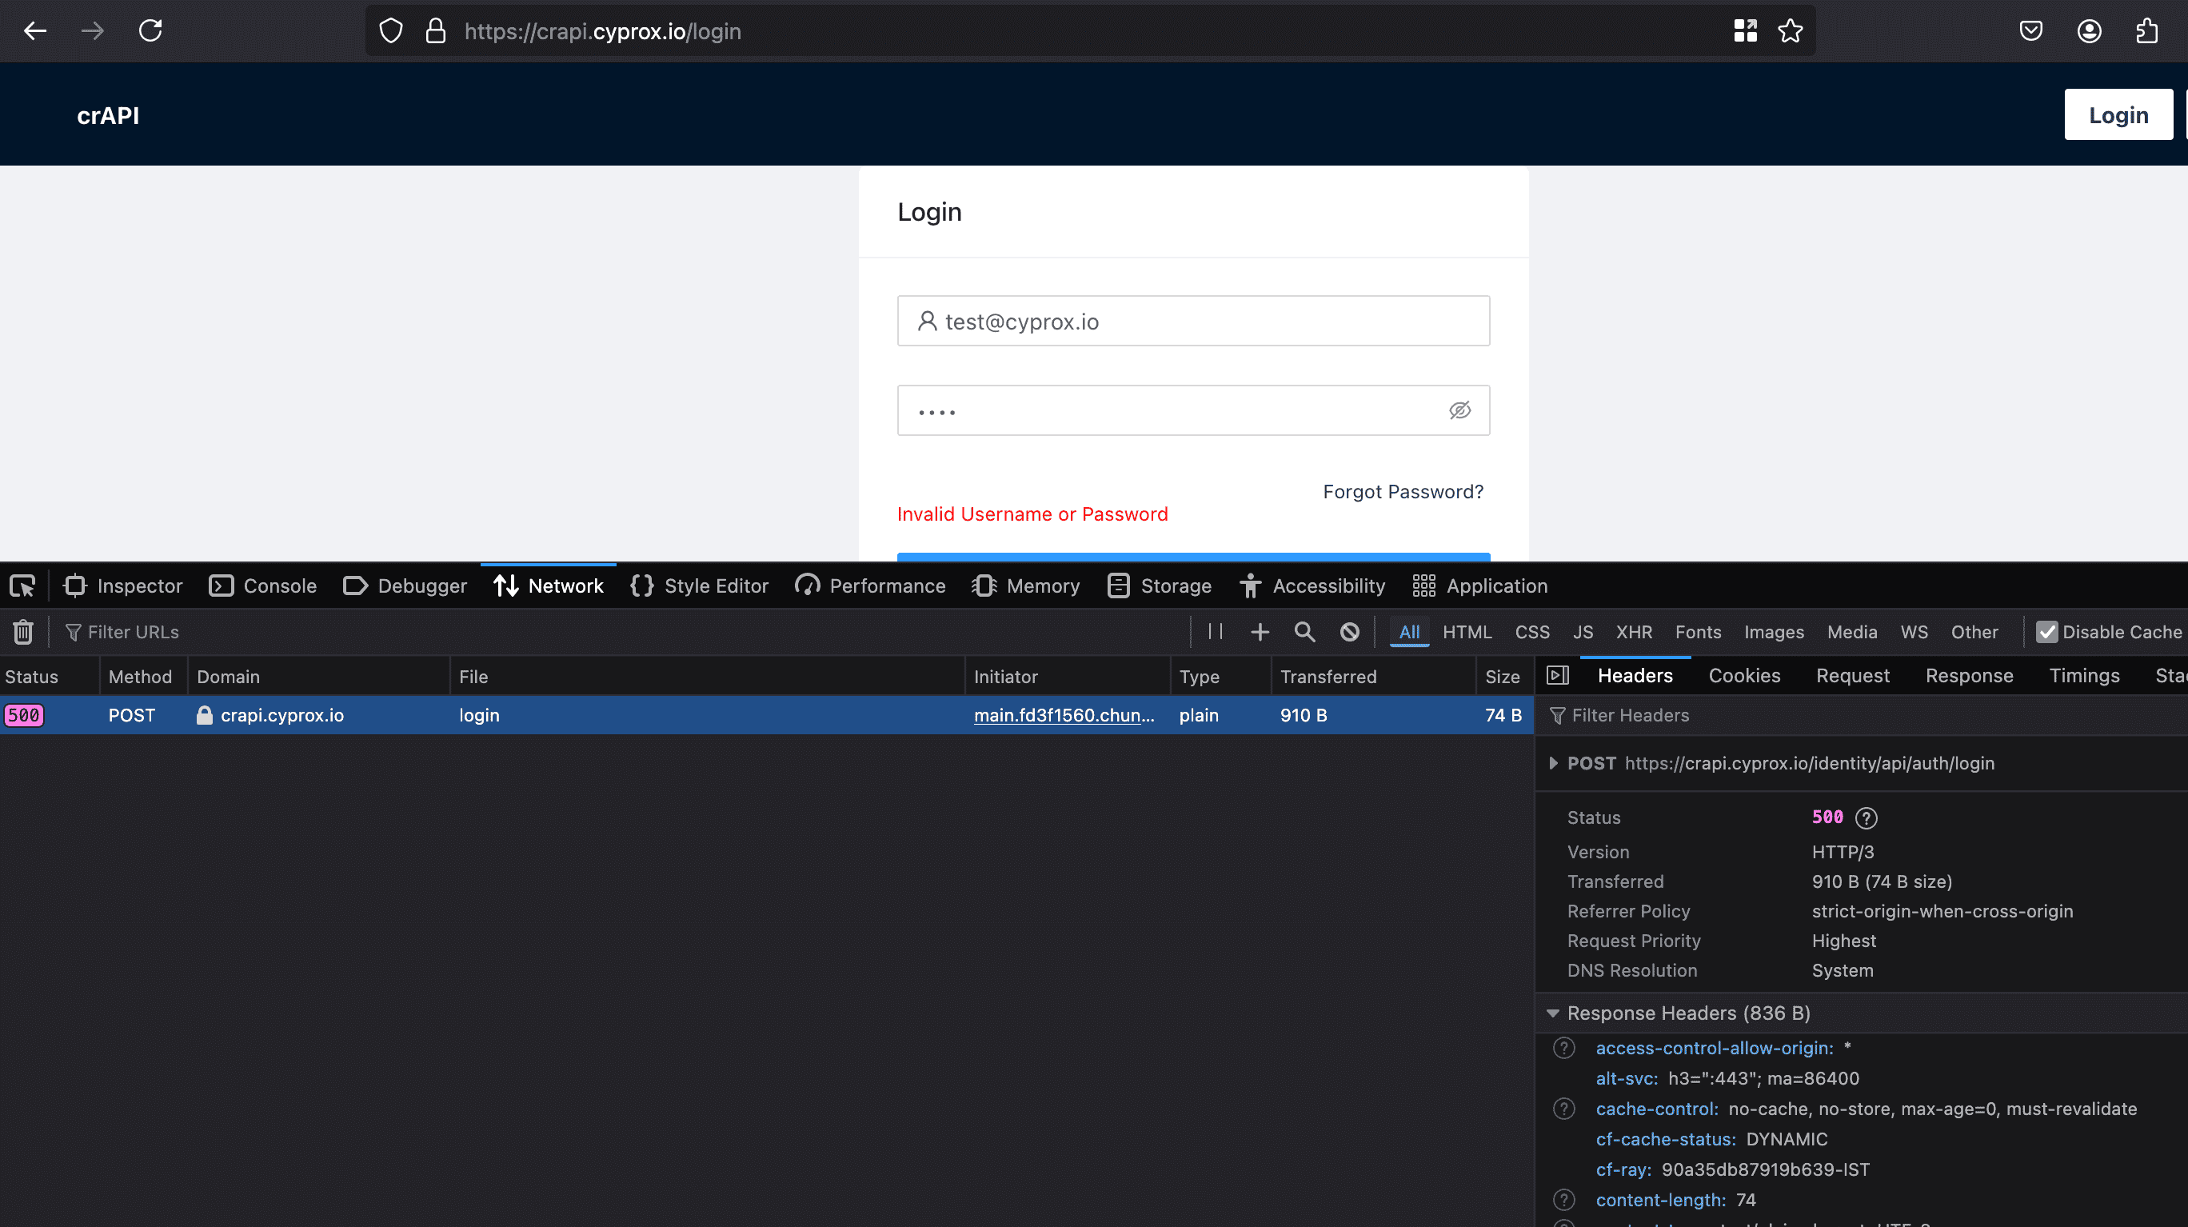The width and height of the screenshot is (2188, 1227).
Task: Click the password input field
Action: (x=1192, y=410)
